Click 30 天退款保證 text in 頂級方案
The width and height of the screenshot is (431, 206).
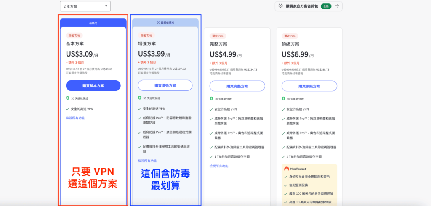point(295,99)
